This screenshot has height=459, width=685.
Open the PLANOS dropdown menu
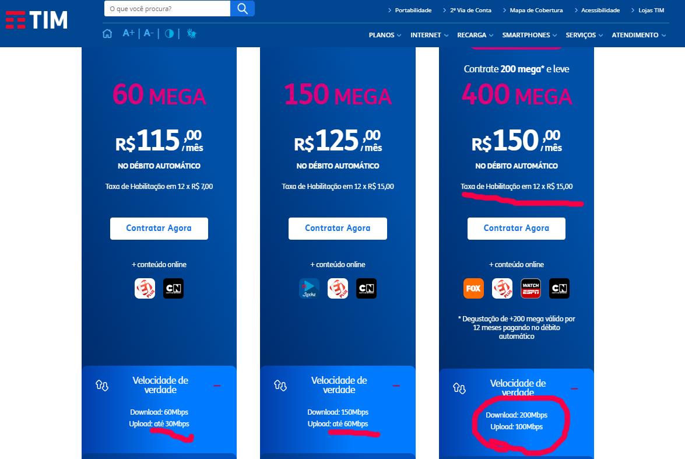click(x=385, y=35)
